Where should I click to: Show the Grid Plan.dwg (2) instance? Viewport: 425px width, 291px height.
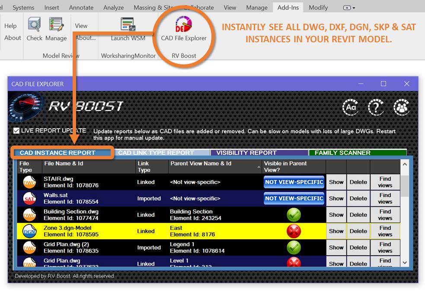point(336,248)
